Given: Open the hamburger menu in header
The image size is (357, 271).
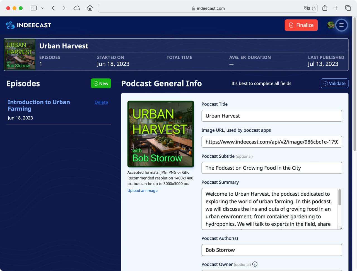Looking at the screenshot, I should [341, 25].
